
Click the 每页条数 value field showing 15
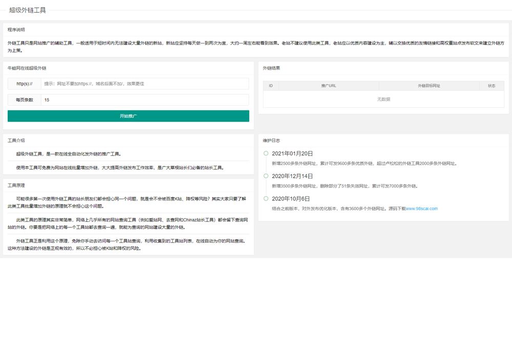click(x=143, y=99)
